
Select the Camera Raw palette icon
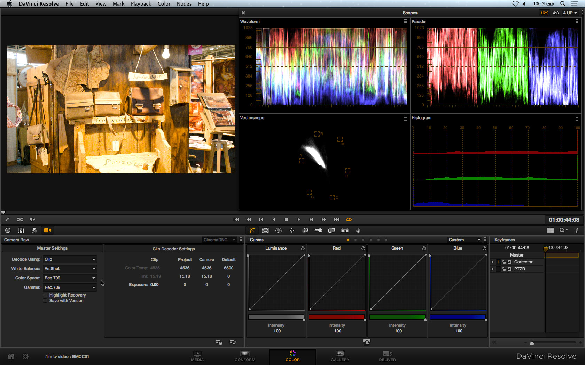[x=47, y=230]
